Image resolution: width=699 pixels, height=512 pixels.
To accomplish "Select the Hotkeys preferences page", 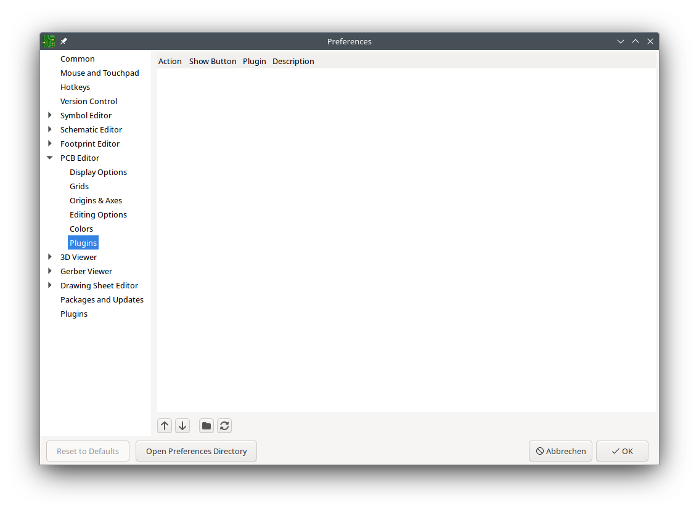I will point(75,87).
